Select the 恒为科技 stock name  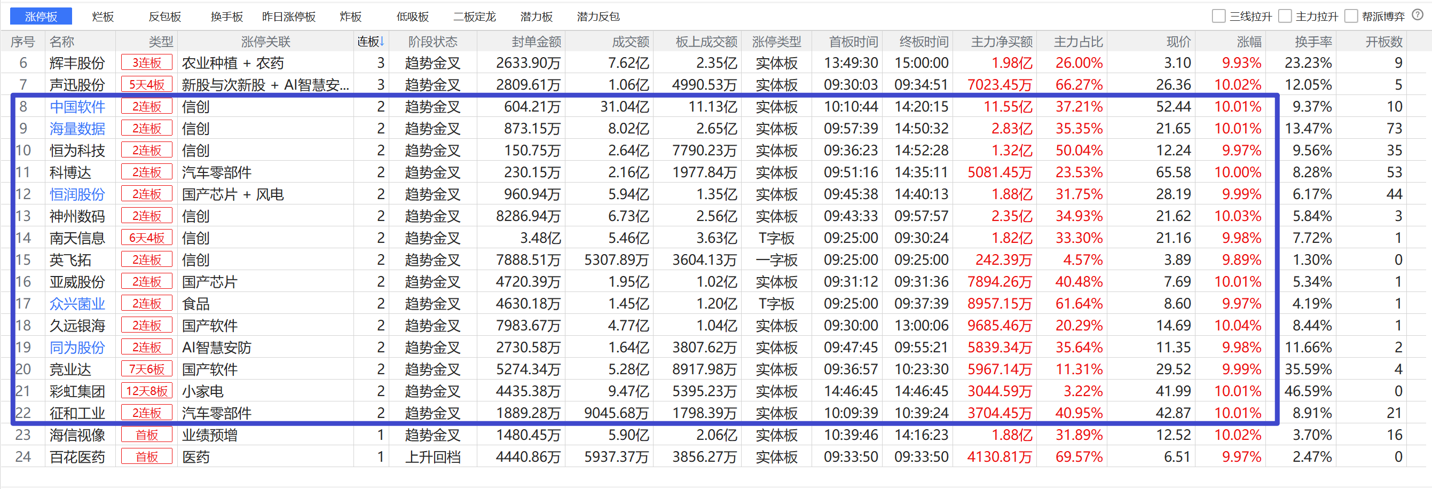click(x=77, y=150)
